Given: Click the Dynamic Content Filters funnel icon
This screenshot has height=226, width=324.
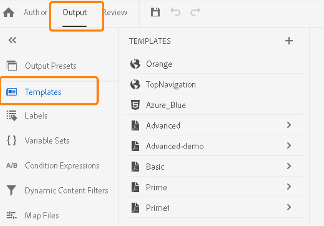Looking at the screenshot, I should click(12, 190).
